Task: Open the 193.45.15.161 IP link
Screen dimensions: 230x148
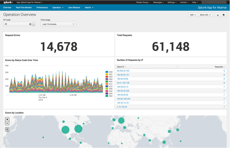Action: 123,103
